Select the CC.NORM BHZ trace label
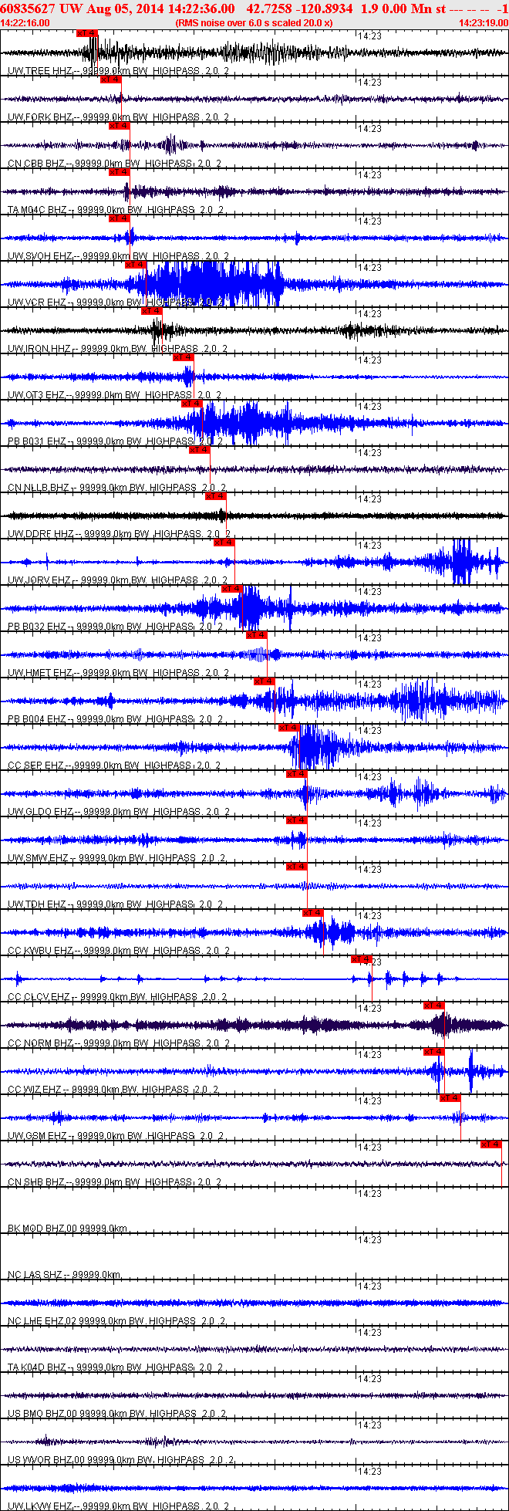This screenshot has width=509, height=1511. pos(118,1043)
